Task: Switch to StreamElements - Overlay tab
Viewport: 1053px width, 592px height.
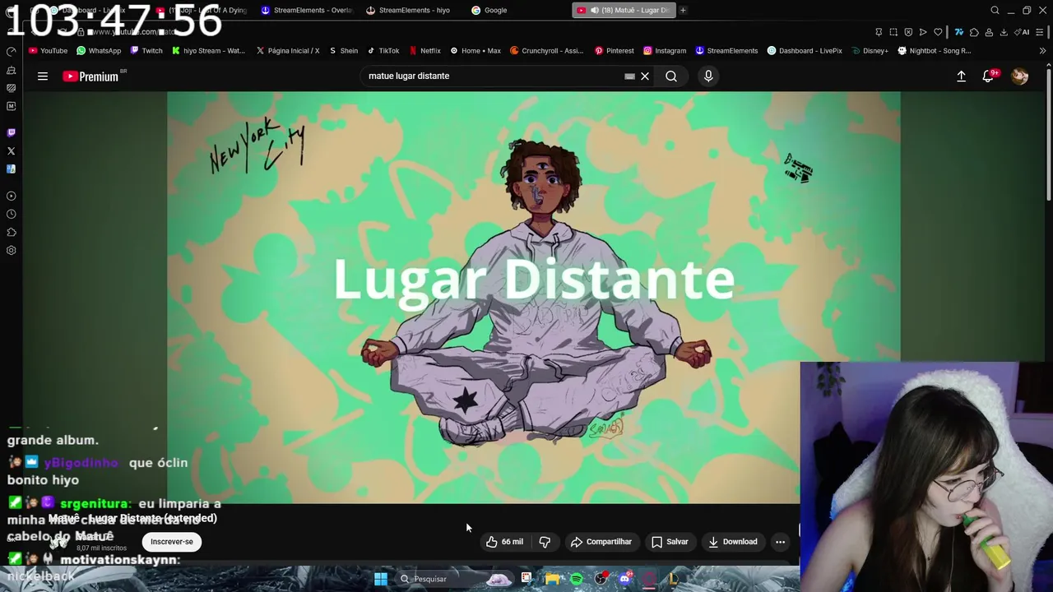Action: pyautogui.click(x=306, y=10)
